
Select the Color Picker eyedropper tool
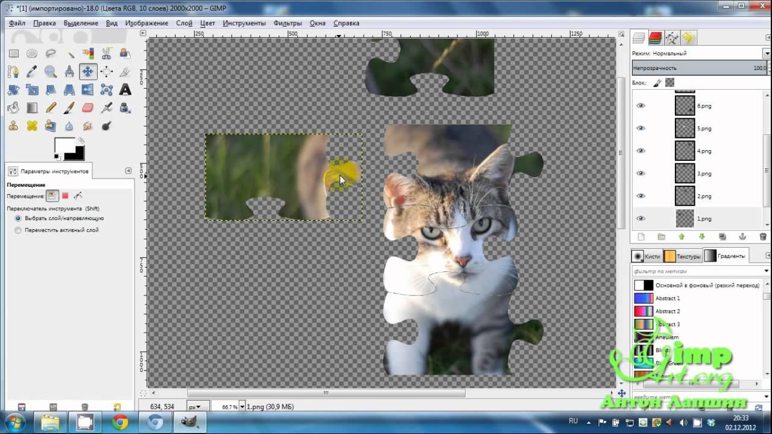pyautogui.click(x=32, y=72)
